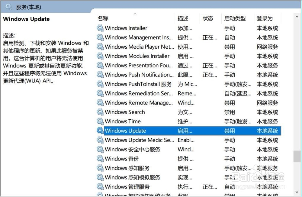The image size is (302, 197).
Task: Click the 描述 column header
Action: [183, 18]
